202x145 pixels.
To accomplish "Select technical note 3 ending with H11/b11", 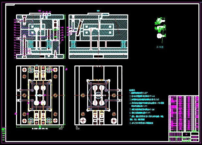I will click(x=144, y=100).
